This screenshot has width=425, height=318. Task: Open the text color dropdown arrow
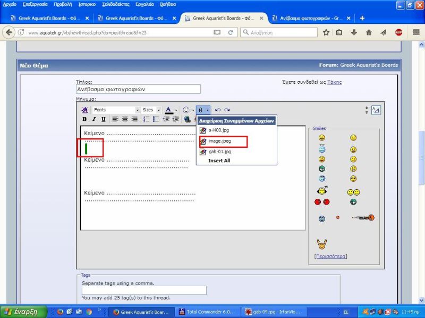pos(176,110)
